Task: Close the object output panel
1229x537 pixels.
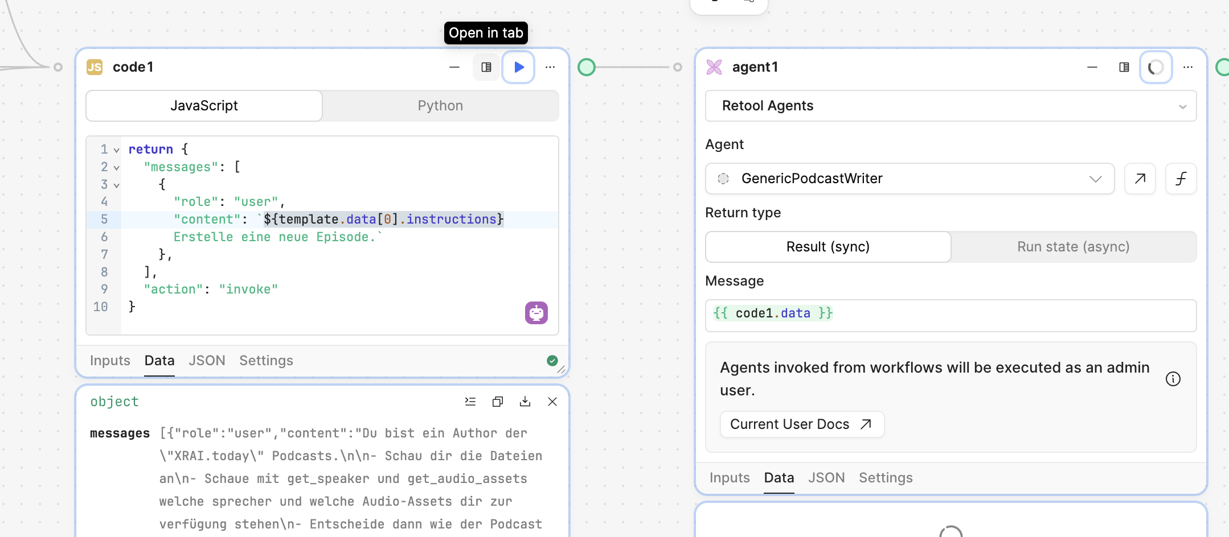Action: click(x=552, y=402)
